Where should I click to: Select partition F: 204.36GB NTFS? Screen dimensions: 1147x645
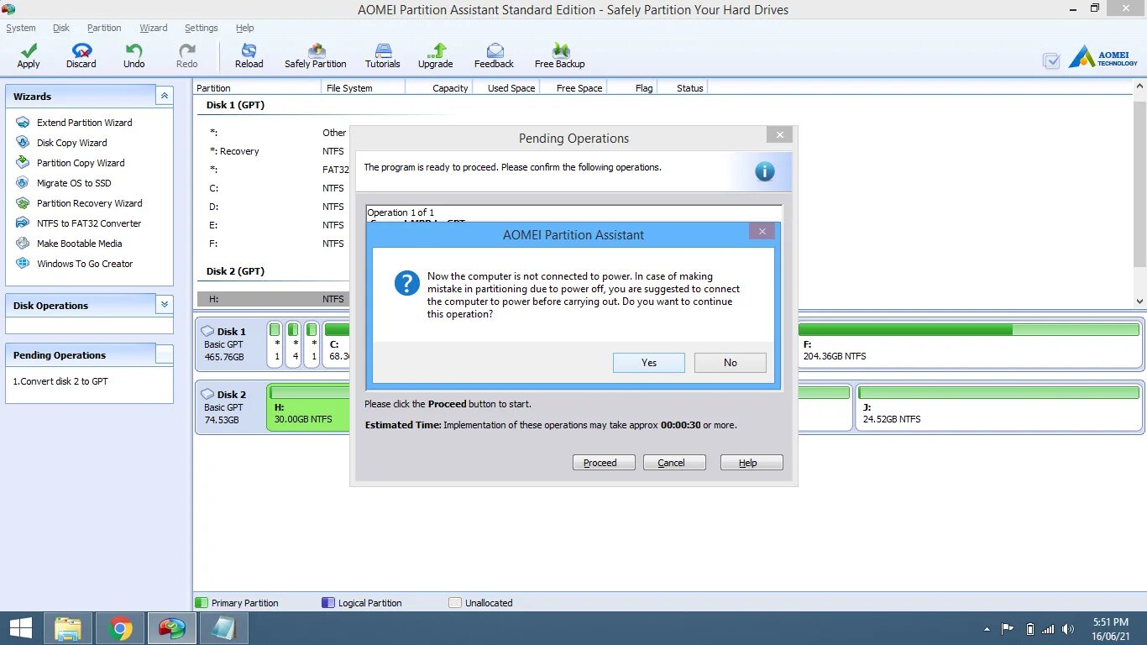tap(969, 344)
